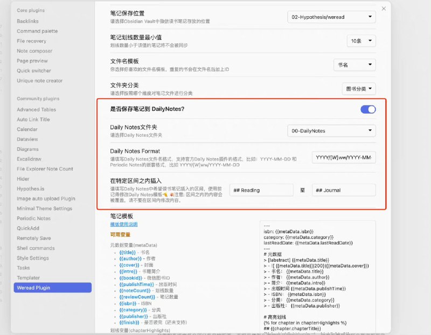Open the 书名 file template dropdown
The image size is (431, 335).
tap(354, 64)
